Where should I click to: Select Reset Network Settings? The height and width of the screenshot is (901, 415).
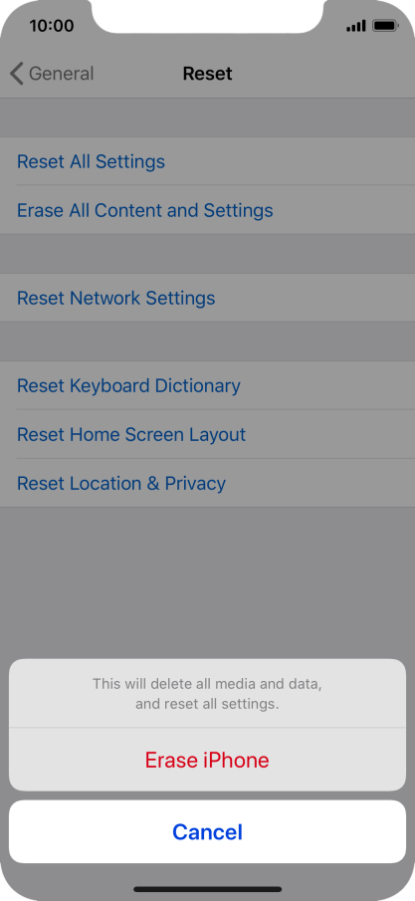[207, 298]
